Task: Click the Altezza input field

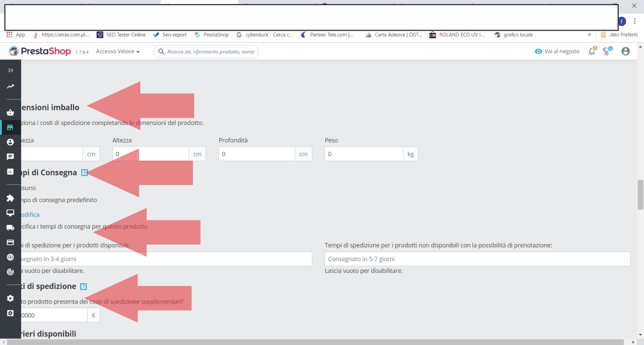Action: 150,154
